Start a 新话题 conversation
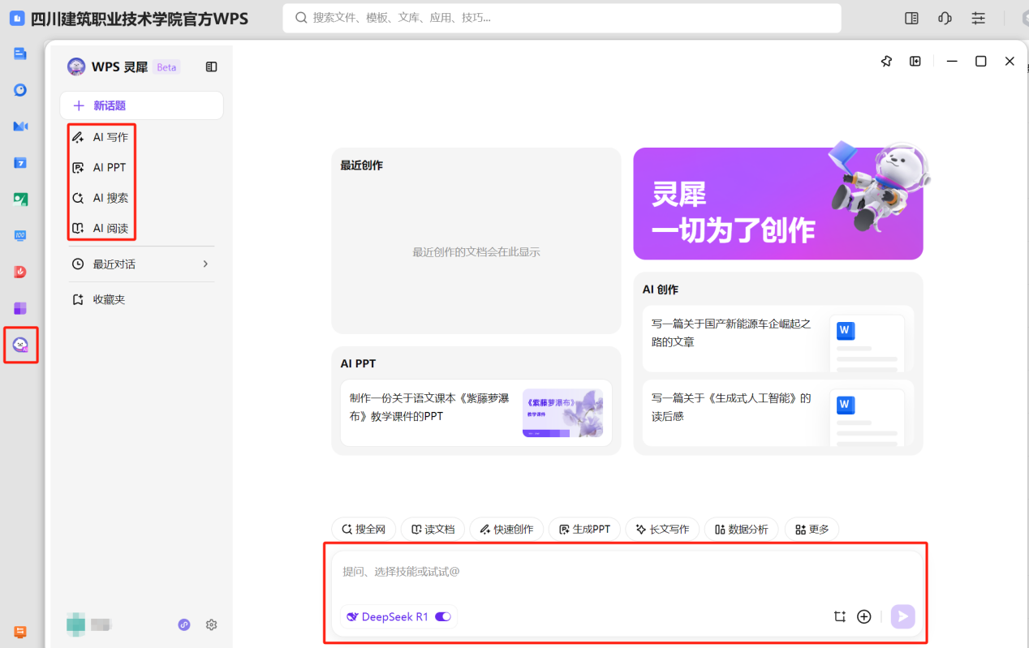 pos(141,105)
